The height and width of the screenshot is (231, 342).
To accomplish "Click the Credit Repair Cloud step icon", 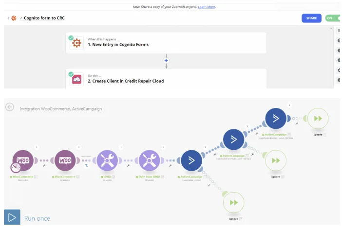I will (76, 79).
